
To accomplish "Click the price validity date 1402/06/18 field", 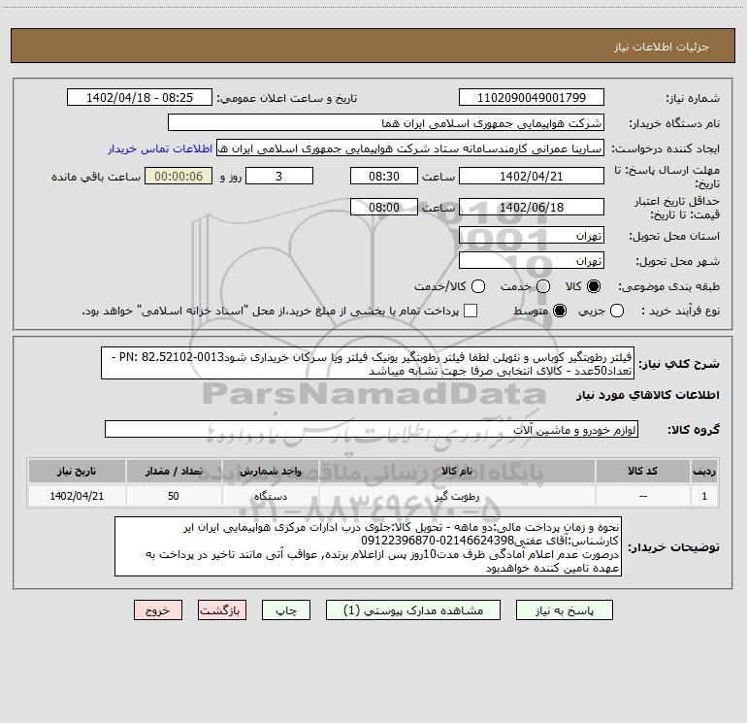I will click(532, 207).
